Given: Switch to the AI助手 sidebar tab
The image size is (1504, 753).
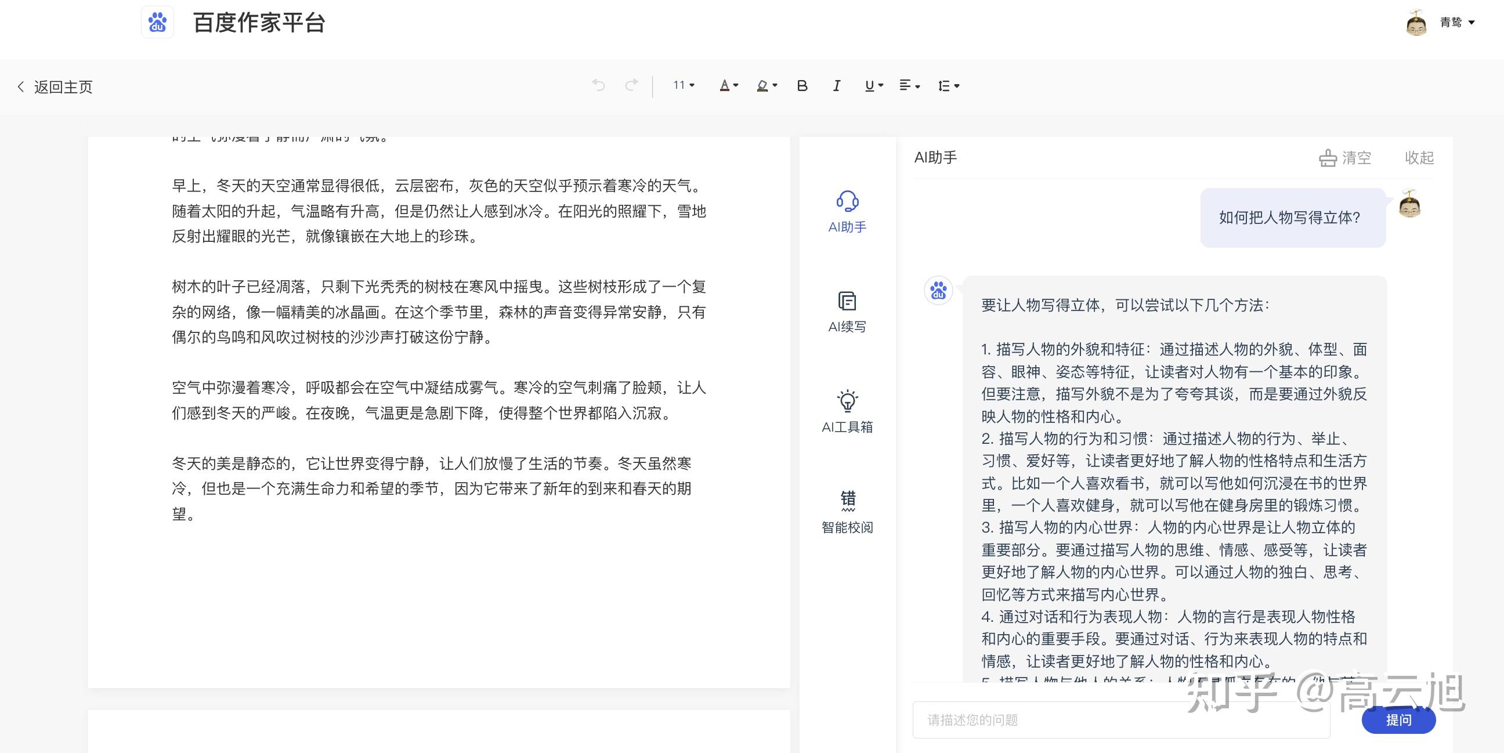Looking at the screenshot, I should [847, 212].
